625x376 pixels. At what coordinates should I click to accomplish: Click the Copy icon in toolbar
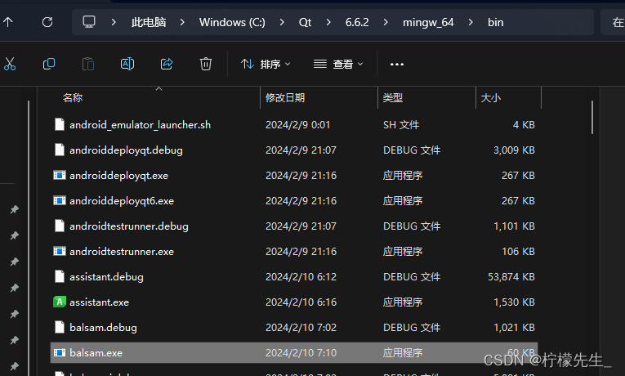click(49, 64)
